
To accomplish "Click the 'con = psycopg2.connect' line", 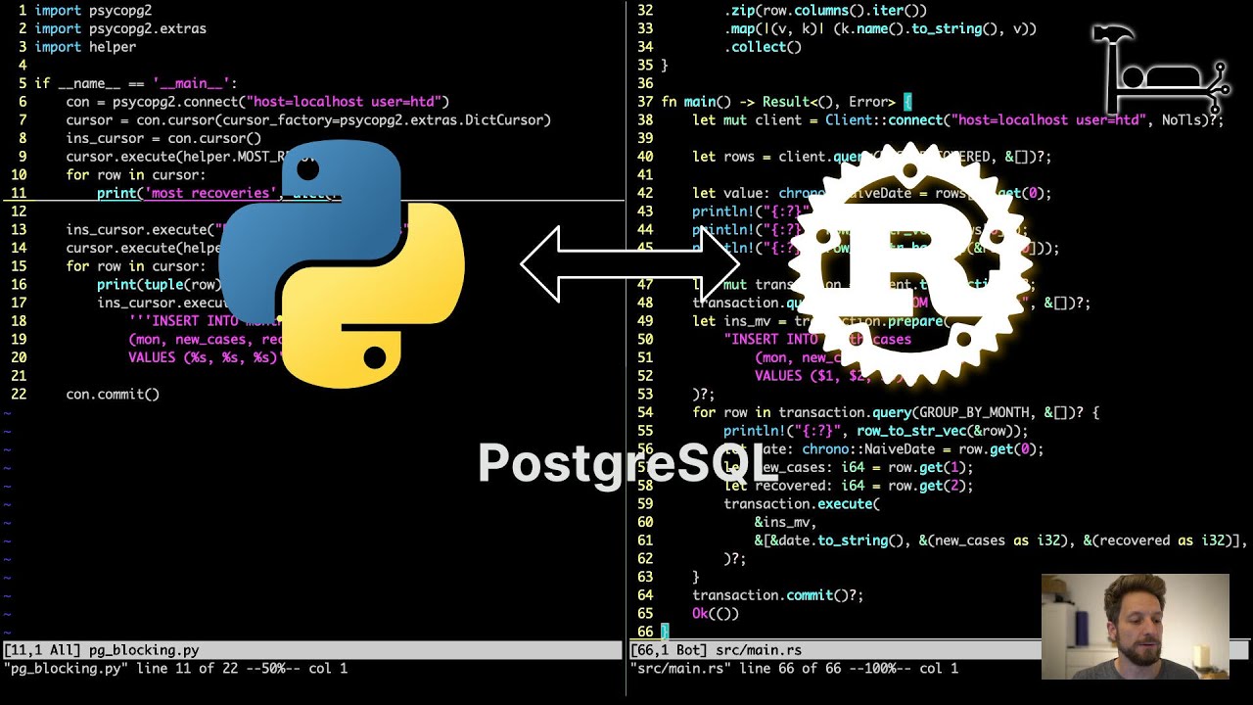I will (x=257, y=102).
